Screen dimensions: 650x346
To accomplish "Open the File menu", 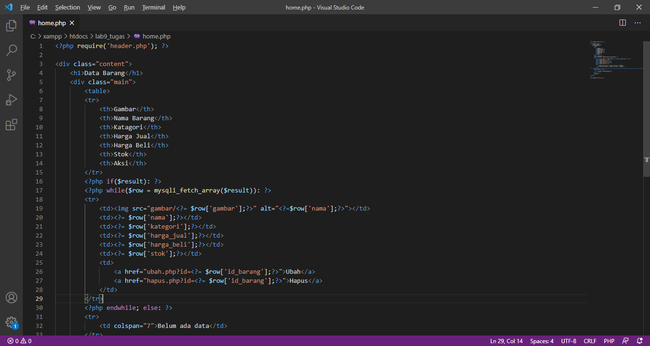I will [x=25, y=7].
